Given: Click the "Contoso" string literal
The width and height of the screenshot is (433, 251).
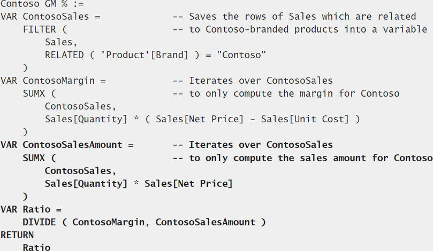Looking at the screenshot, I should tap(241, 55).
